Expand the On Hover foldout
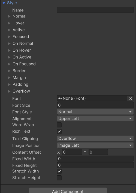 (x=9, y=50)
